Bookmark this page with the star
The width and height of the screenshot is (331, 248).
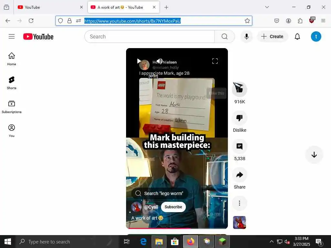[x=247, y=21]
